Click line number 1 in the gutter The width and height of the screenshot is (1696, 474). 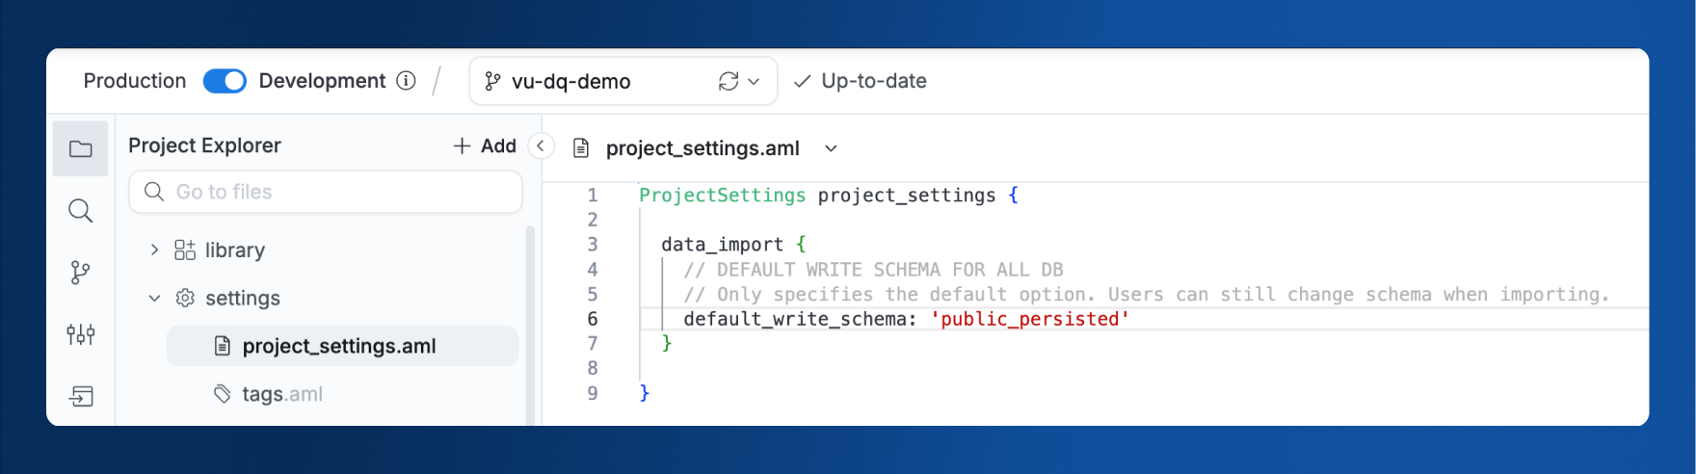click(x=593, y=196)
